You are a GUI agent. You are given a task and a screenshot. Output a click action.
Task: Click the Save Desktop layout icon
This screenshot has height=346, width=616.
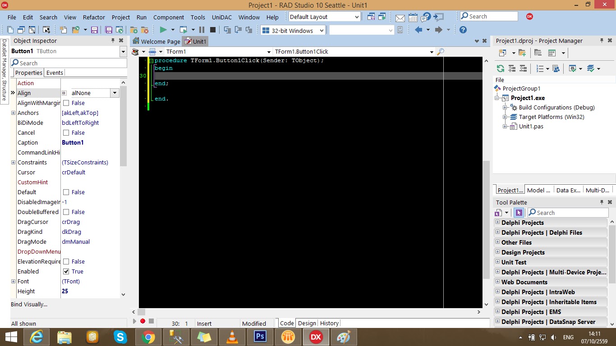click(x=371, y=17)
